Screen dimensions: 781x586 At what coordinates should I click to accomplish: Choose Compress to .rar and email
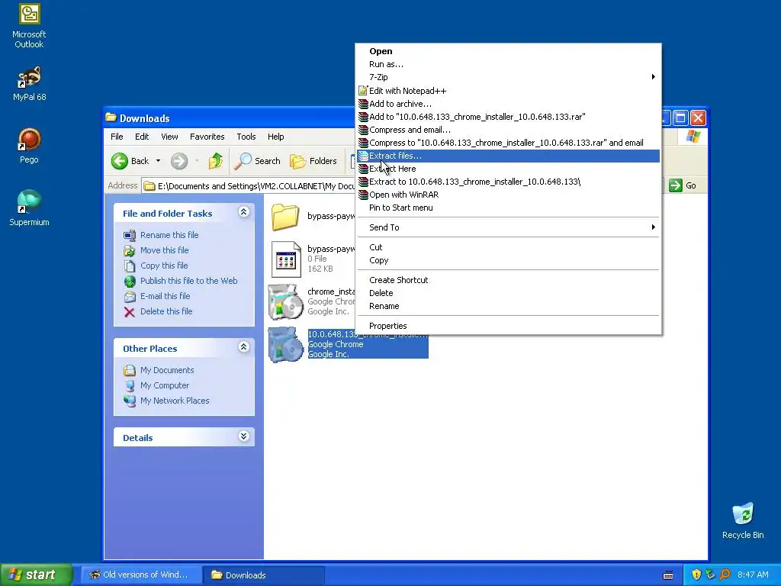click(x=509, y=143)
